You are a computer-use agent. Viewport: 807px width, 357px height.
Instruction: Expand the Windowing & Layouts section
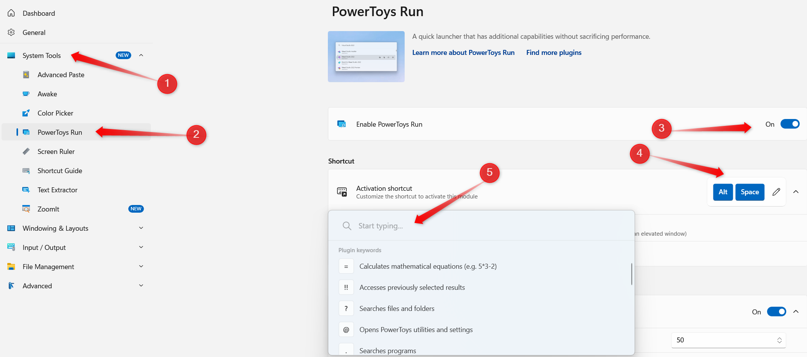(x=141, y=228)
